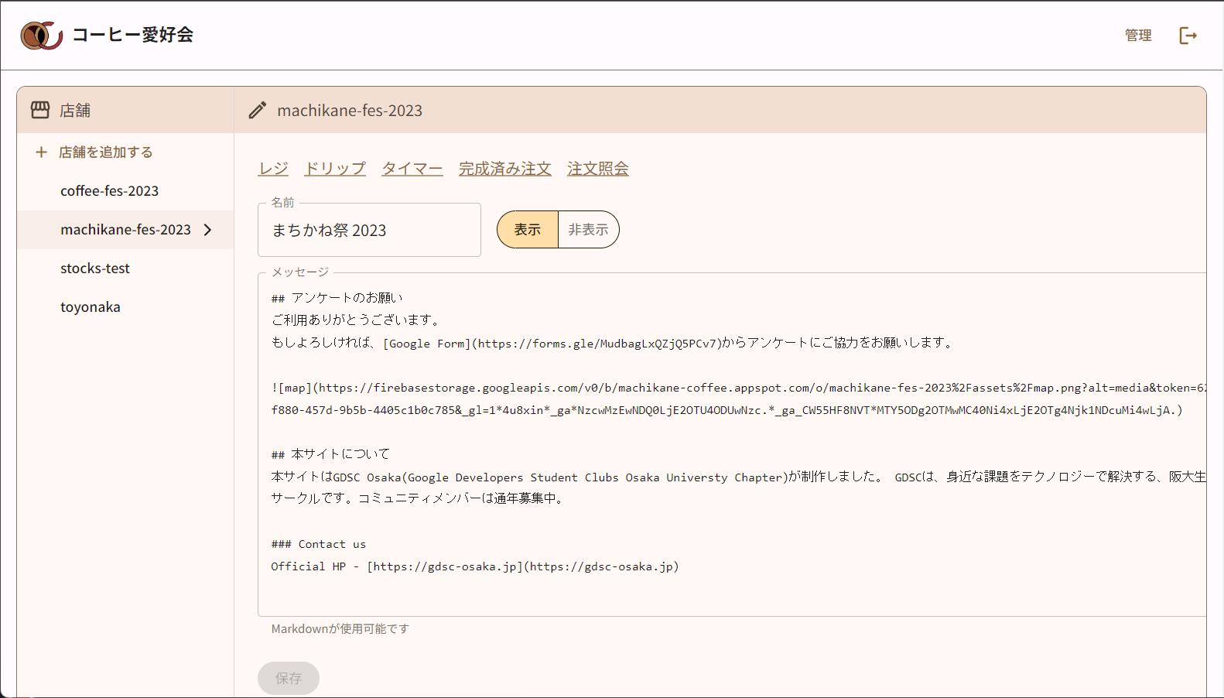Open the レジ link
The width and height of the screenshot is (1224, 698).
(x=273, y=169)
